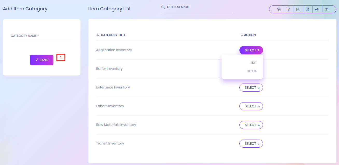Open Select dropdown for Transit Inventory

251,144
